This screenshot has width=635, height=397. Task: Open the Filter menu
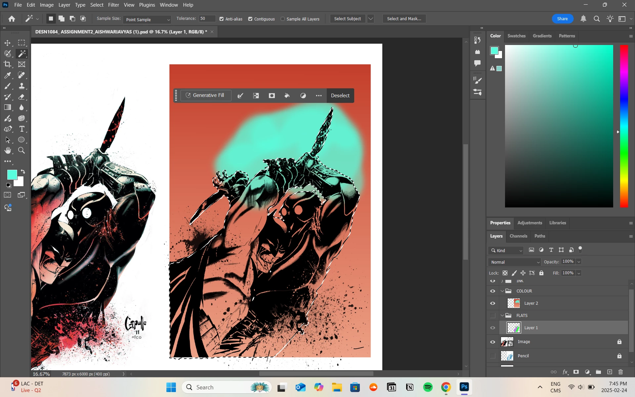pos(113,5)
